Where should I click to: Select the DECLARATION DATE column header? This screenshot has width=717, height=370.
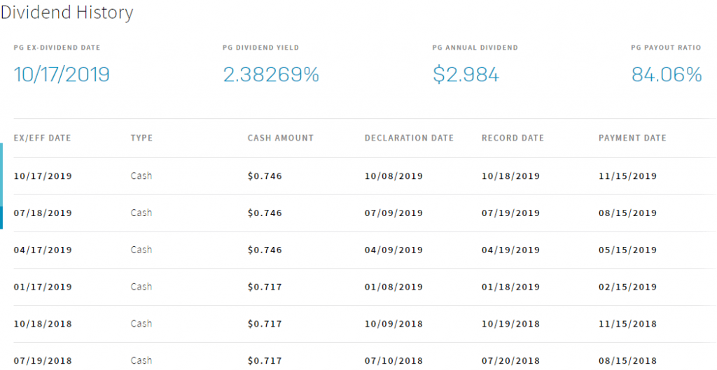tap(409, 138)
